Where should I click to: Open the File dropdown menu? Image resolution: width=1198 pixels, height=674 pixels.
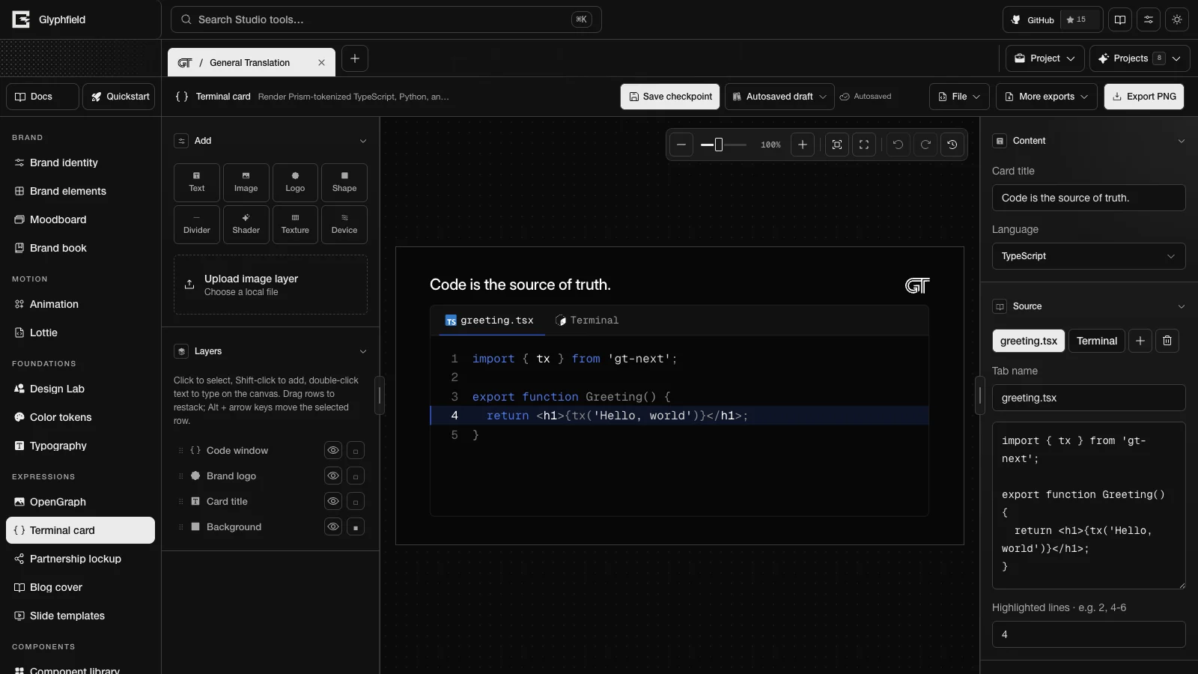[959, 97]
